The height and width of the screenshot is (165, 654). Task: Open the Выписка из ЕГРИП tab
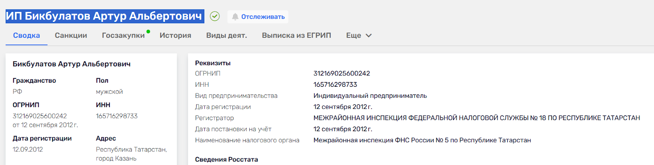click(296, 35)
